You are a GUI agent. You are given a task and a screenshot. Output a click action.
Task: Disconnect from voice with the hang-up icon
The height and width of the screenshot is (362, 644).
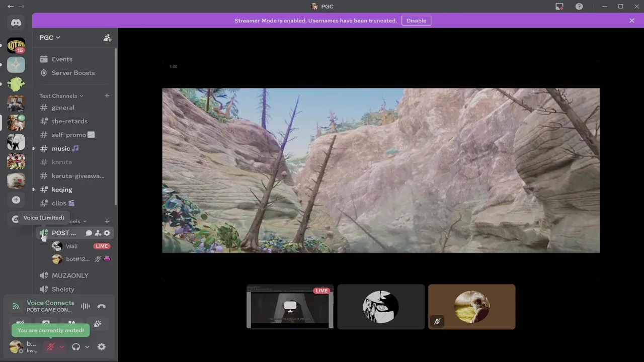(102, 306)
